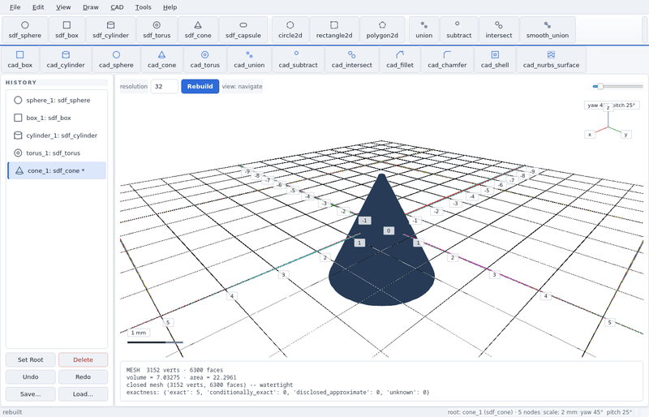Click the 'view: navigate' mode label
The image size is (649, 417).
(x=242, y=86)
